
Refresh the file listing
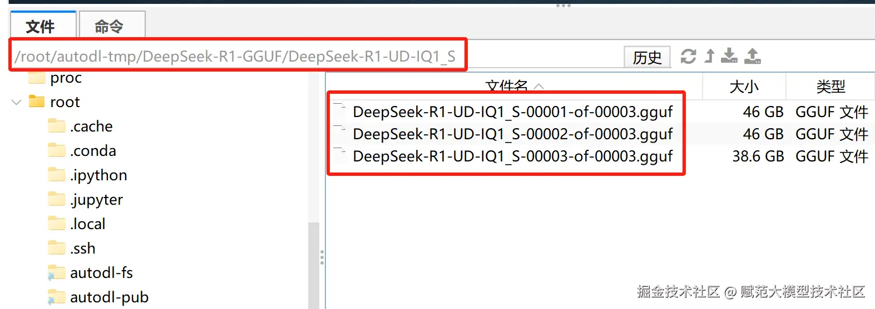coord(689,56)
